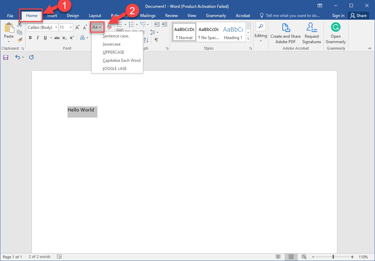Screen dimensions: 375x261
Task: Toggle Bold formatting
Action: [30, 38]
